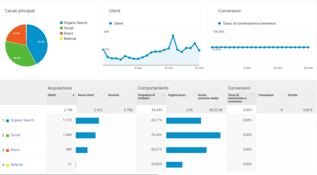
Task: Sort by Utenti column arrow
Action: [74, 95]
